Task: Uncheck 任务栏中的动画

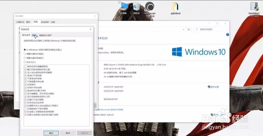Action: click(x=26, y=88)
